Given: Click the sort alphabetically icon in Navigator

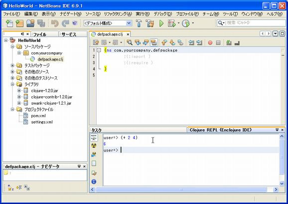Looking at the screenshot, I should [10, 188].
